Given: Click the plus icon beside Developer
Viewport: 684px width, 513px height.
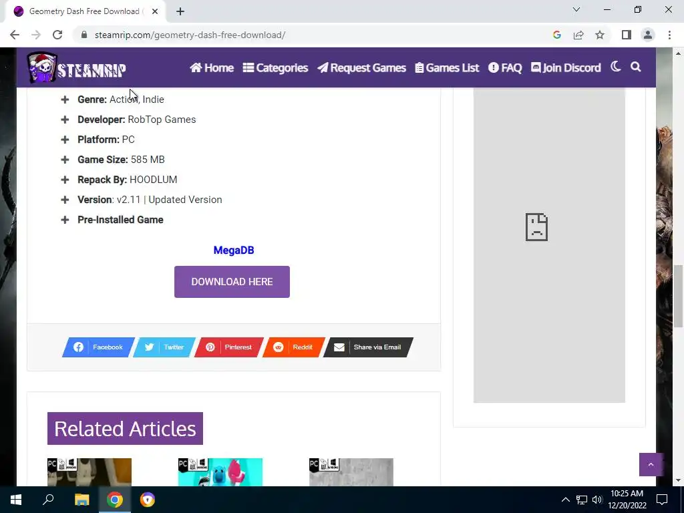Looking at the screenshot, I should [65, 120].
